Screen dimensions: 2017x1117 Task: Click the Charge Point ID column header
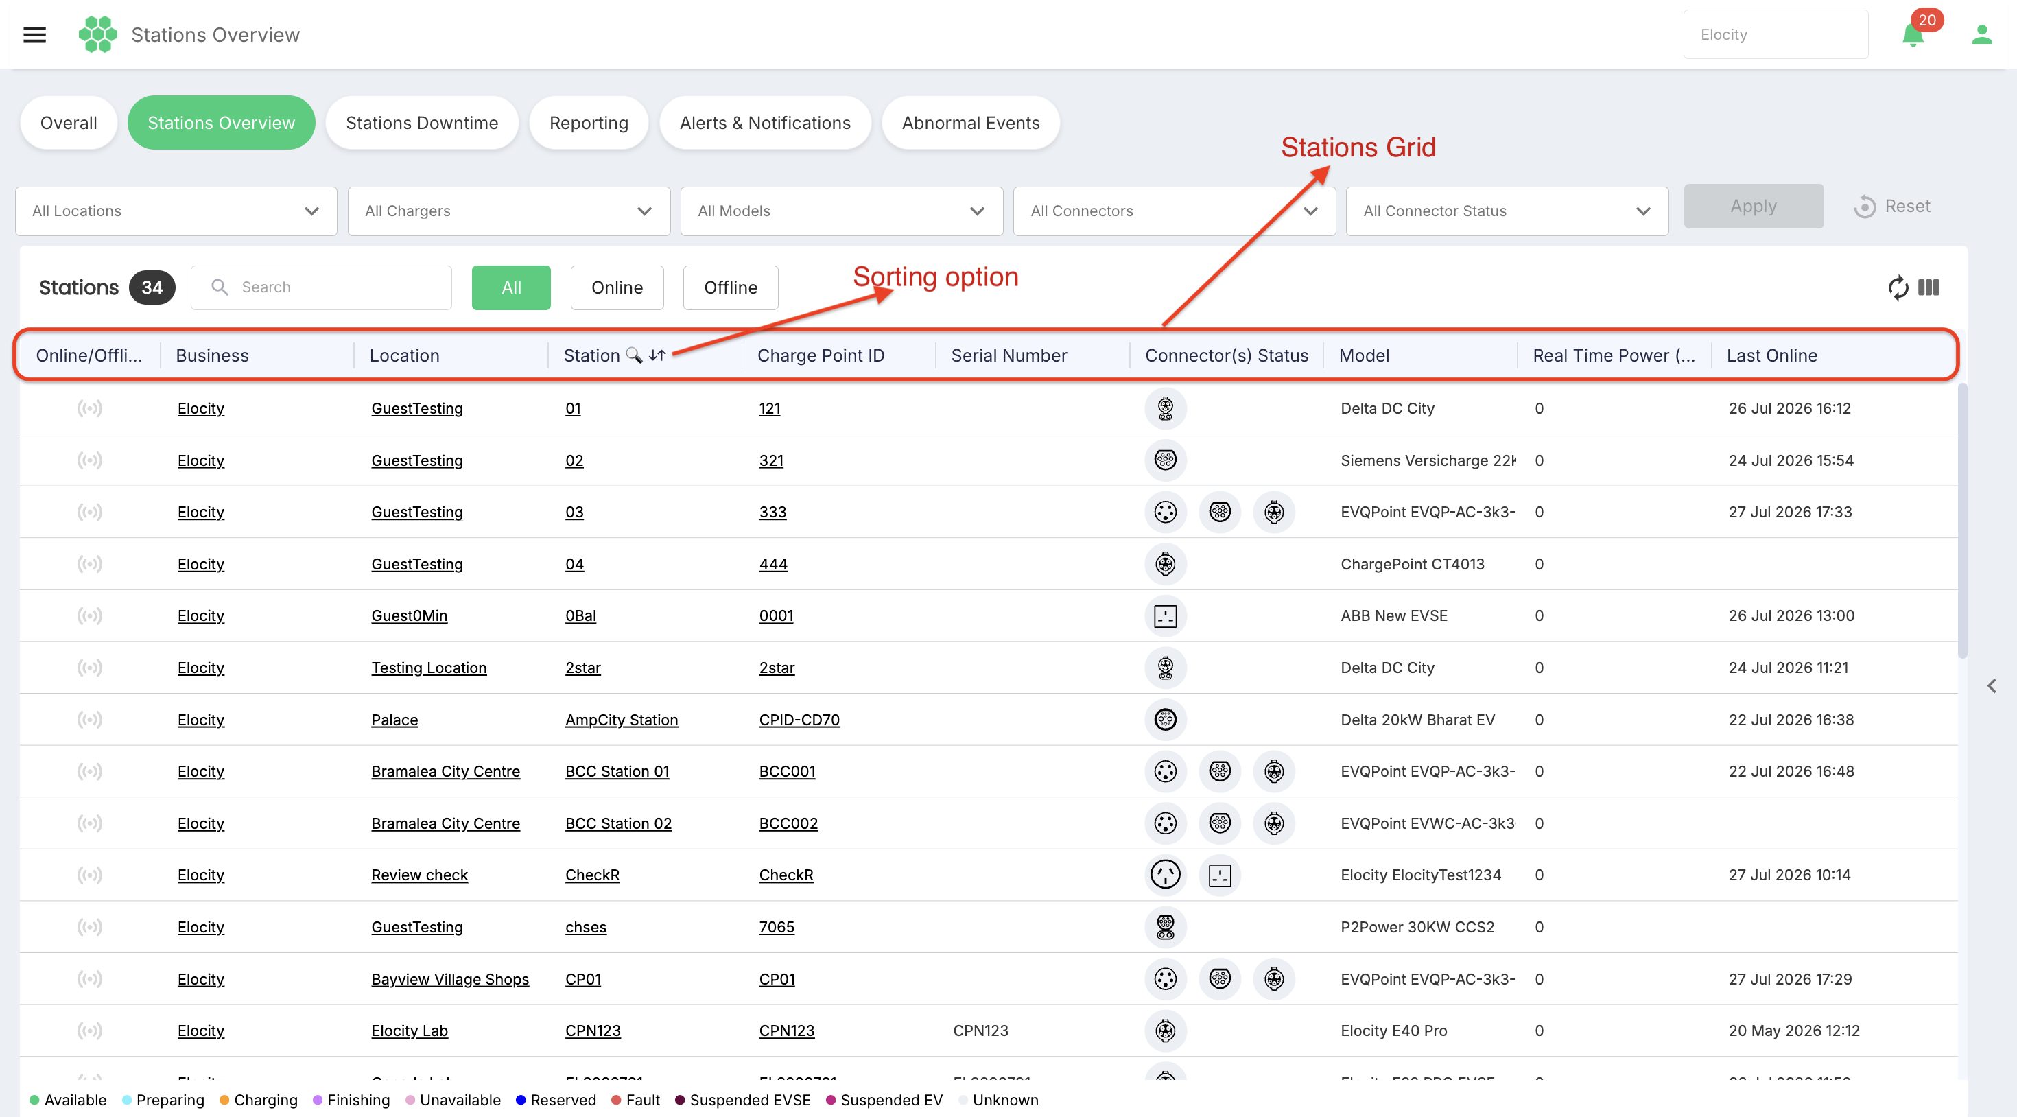coord(821,355)
